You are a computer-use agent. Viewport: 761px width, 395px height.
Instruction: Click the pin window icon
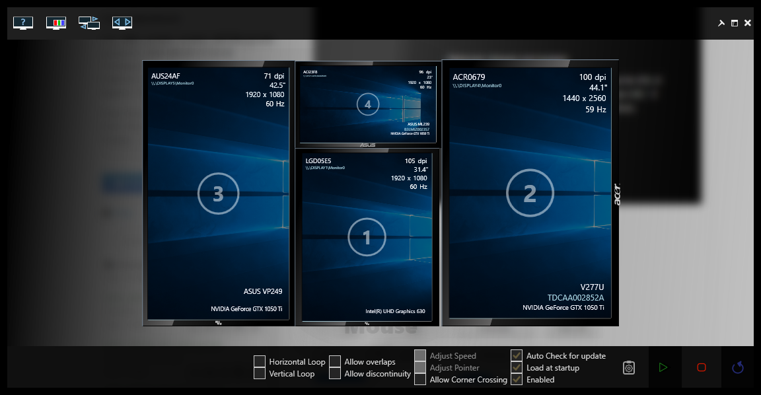click(x=721, y=23)
